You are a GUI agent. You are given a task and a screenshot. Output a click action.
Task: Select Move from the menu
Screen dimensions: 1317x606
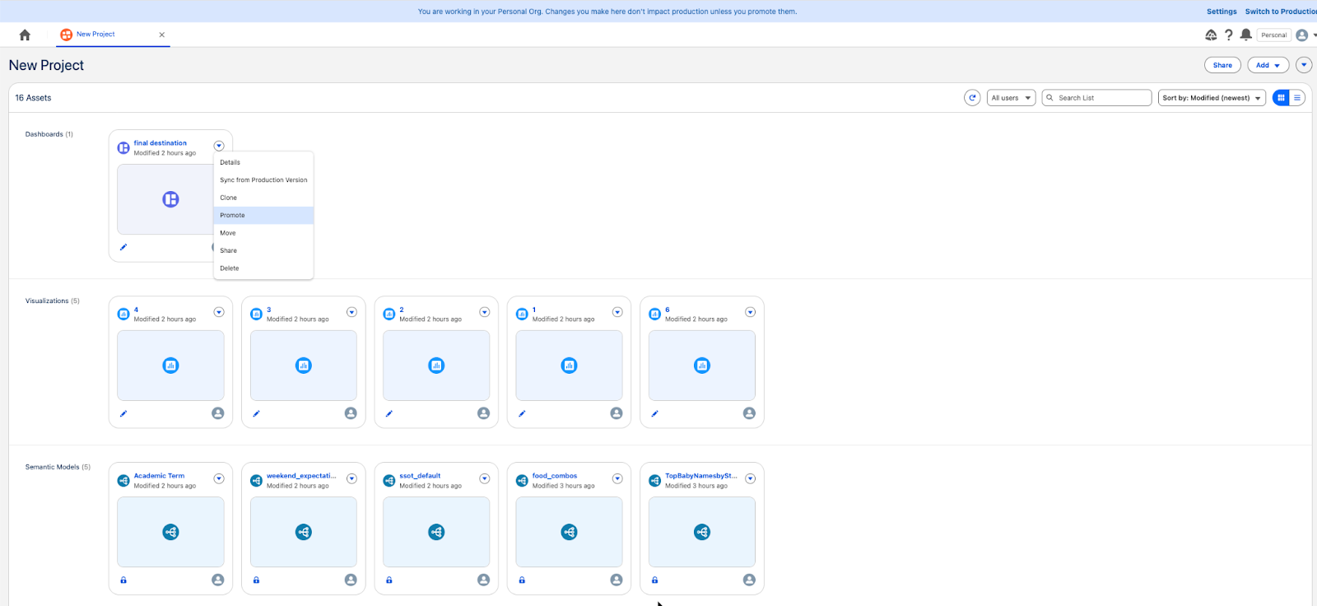tap(263, 233)
